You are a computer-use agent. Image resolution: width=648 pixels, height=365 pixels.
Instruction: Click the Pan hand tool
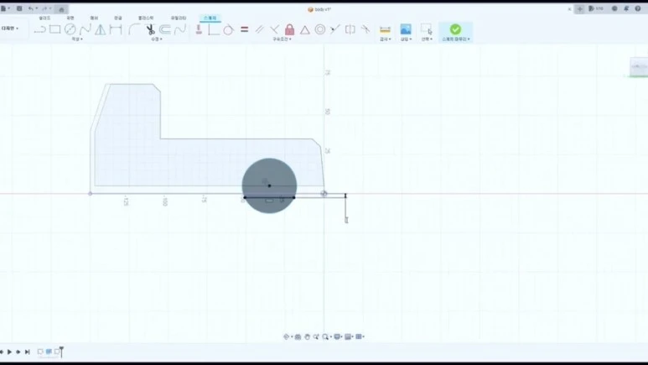[x=307, y=336]
